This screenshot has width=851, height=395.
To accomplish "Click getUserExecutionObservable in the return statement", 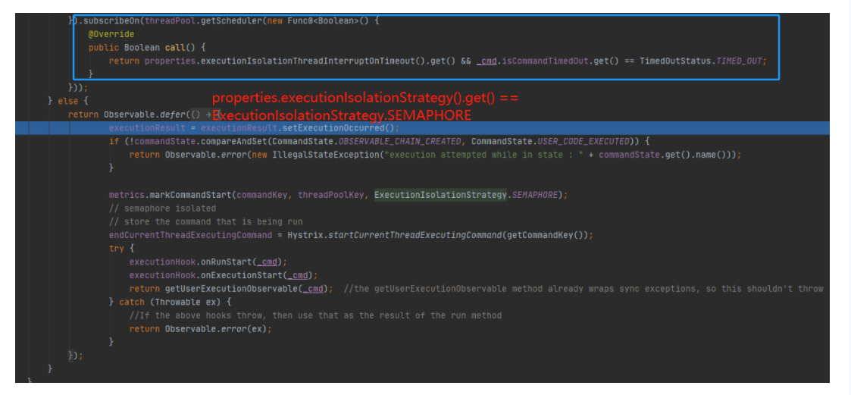I will [x=231, y=289].
